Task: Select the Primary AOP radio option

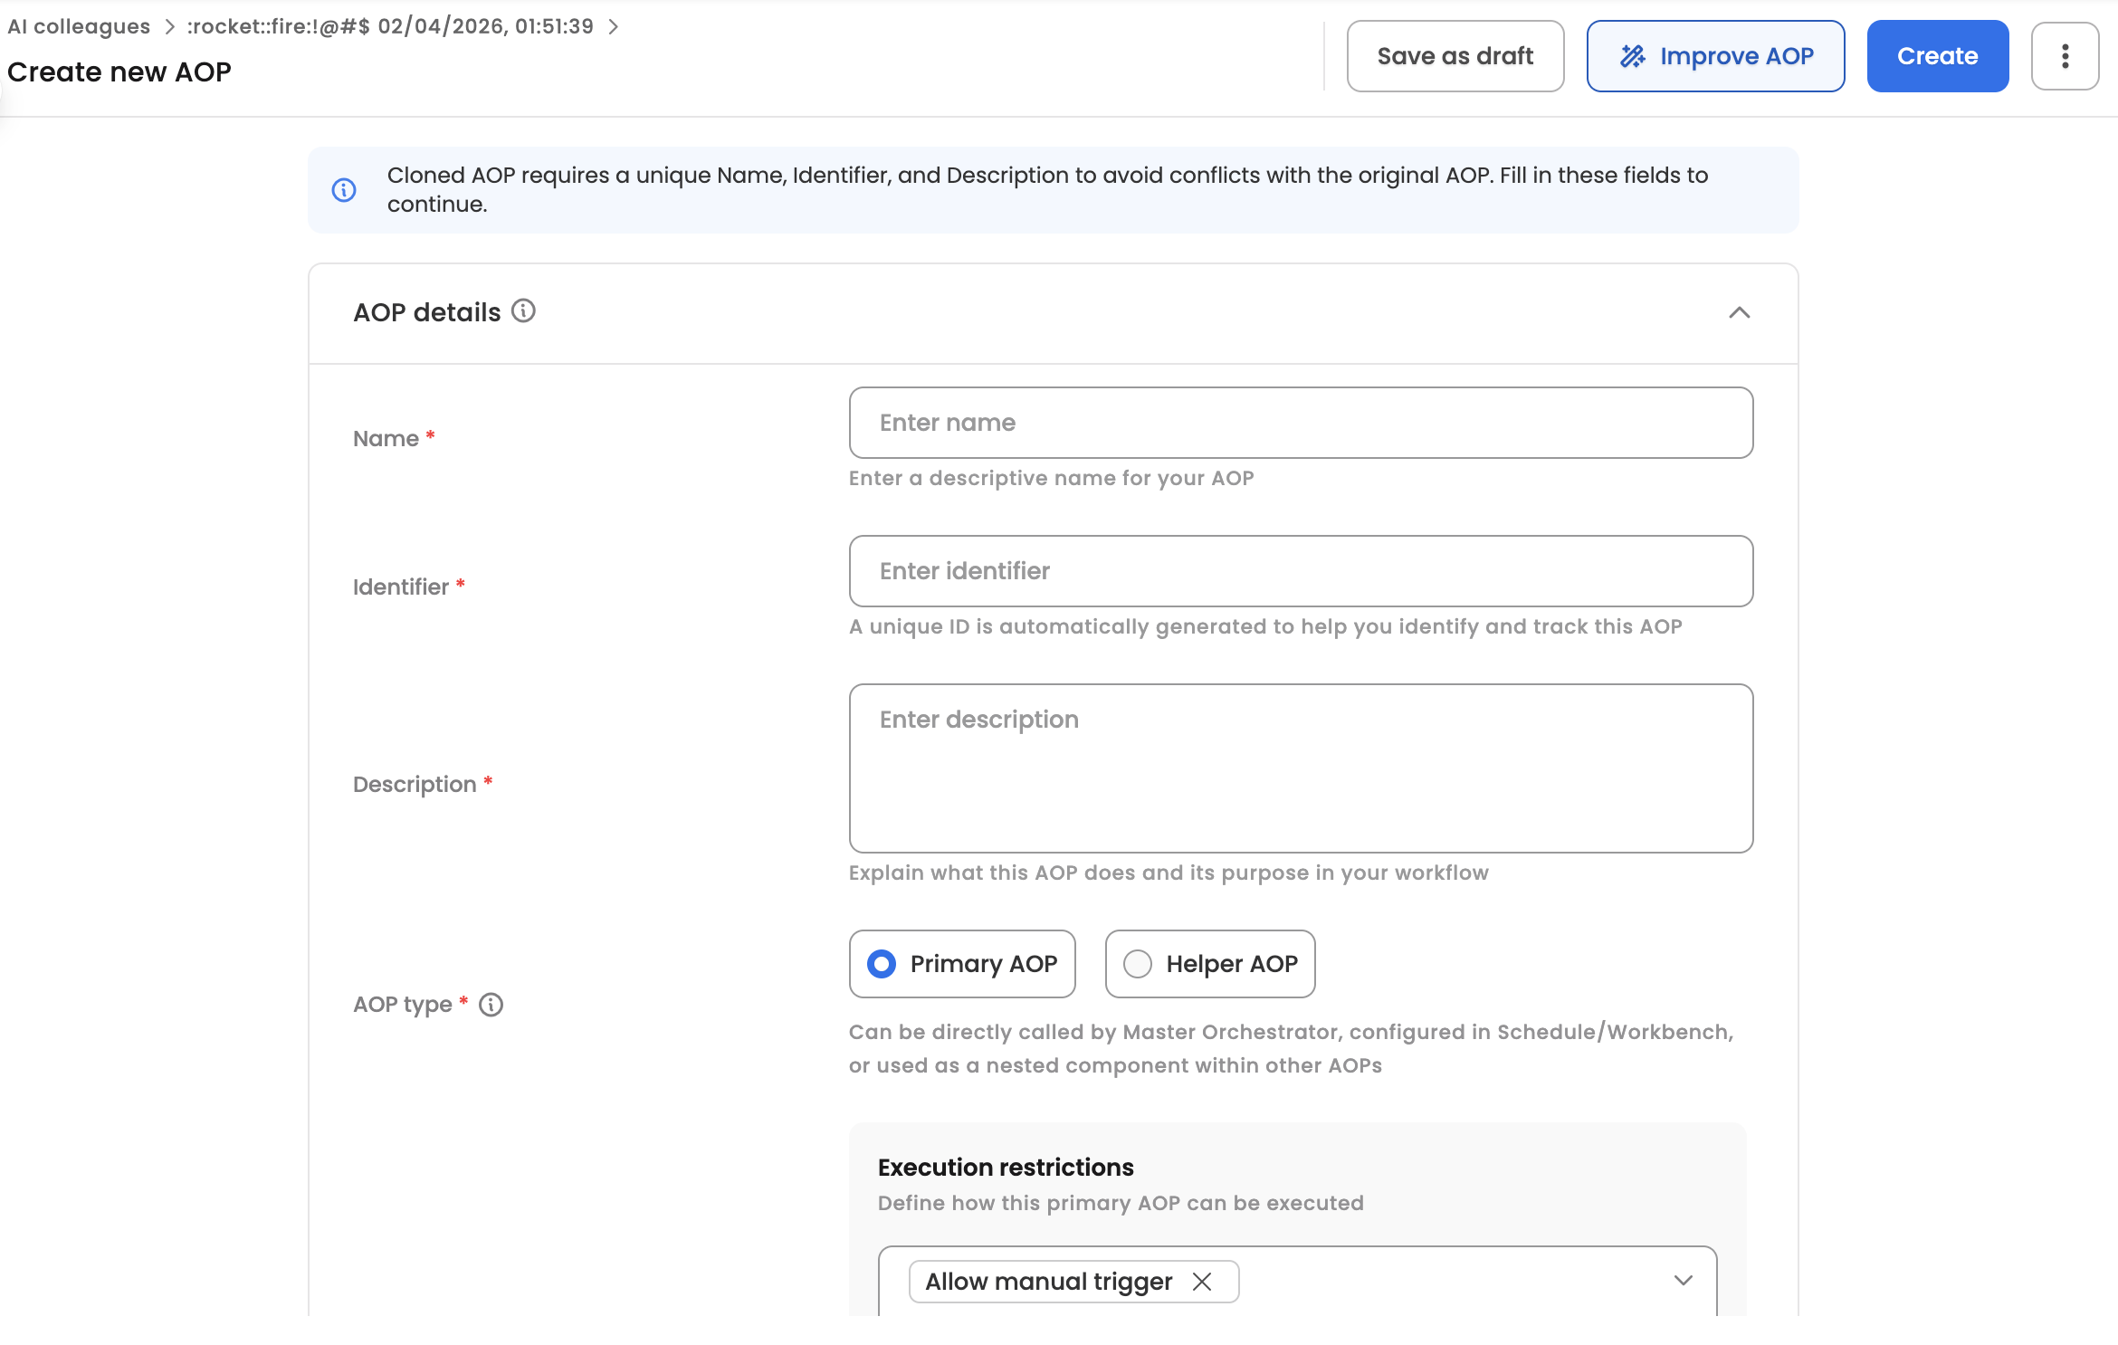Action: (882, 964)
